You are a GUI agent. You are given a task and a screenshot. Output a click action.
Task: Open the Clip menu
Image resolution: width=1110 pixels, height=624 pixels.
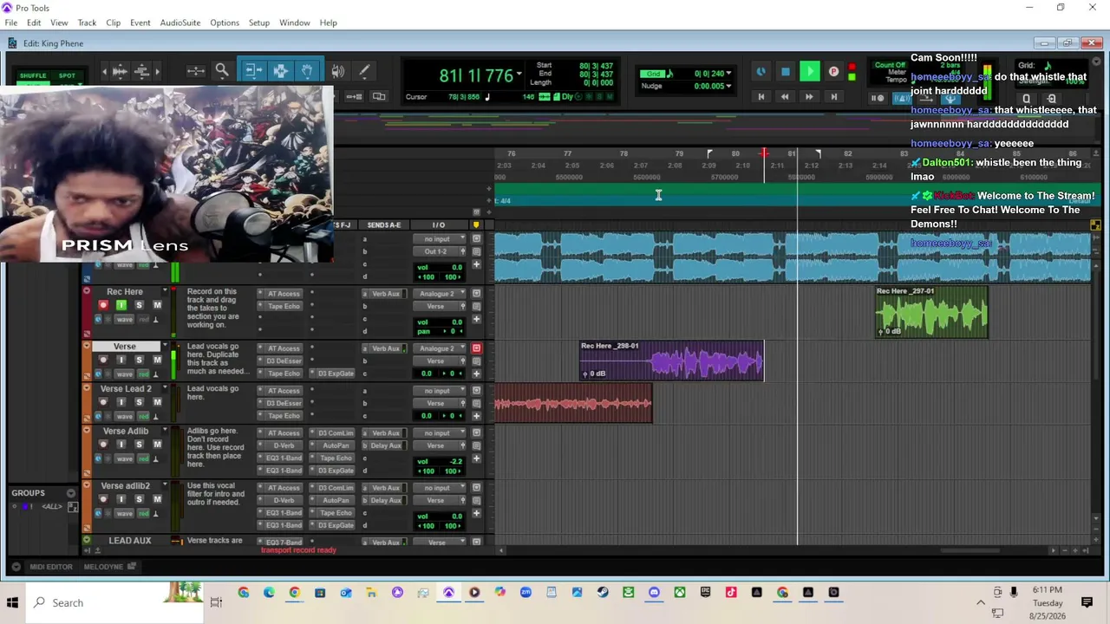click(x=113, y=23)
